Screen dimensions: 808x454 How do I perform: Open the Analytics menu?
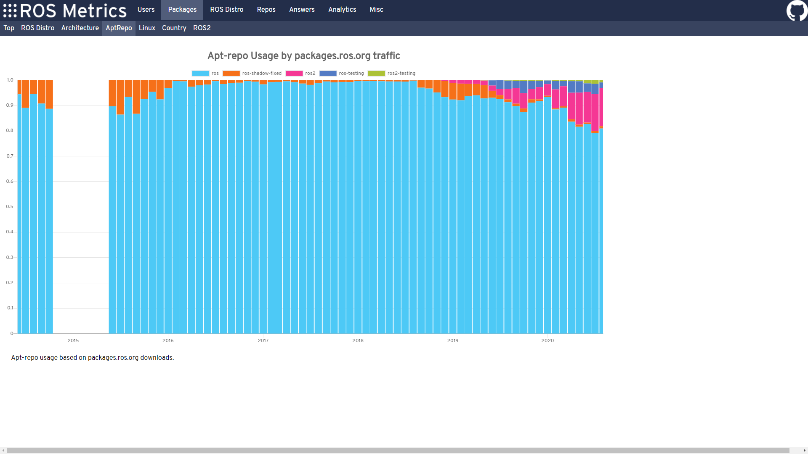[342, 10]
